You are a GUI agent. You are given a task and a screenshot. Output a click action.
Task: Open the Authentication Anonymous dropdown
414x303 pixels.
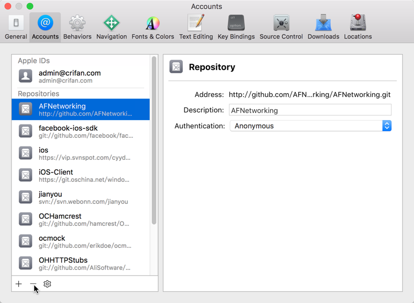click(x=310, y=126)
